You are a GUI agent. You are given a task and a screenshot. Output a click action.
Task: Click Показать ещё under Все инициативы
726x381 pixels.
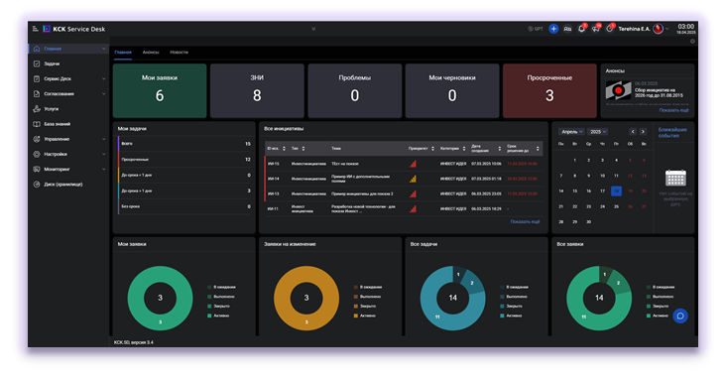pos(525,221)
